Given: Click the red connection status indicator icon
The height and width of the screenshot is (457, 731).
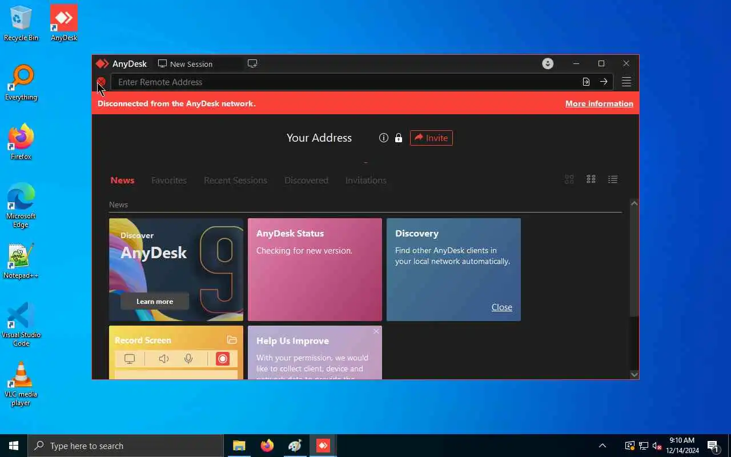Looking at the screenshot, I should point(101,82).
